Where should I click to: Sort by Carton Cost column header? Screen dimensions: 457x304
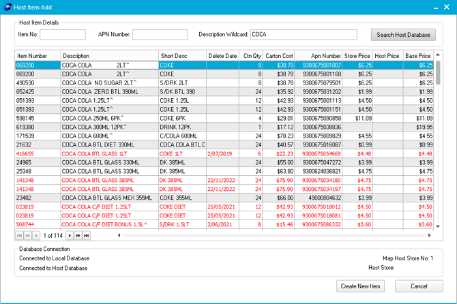click(x=278, y=56)
